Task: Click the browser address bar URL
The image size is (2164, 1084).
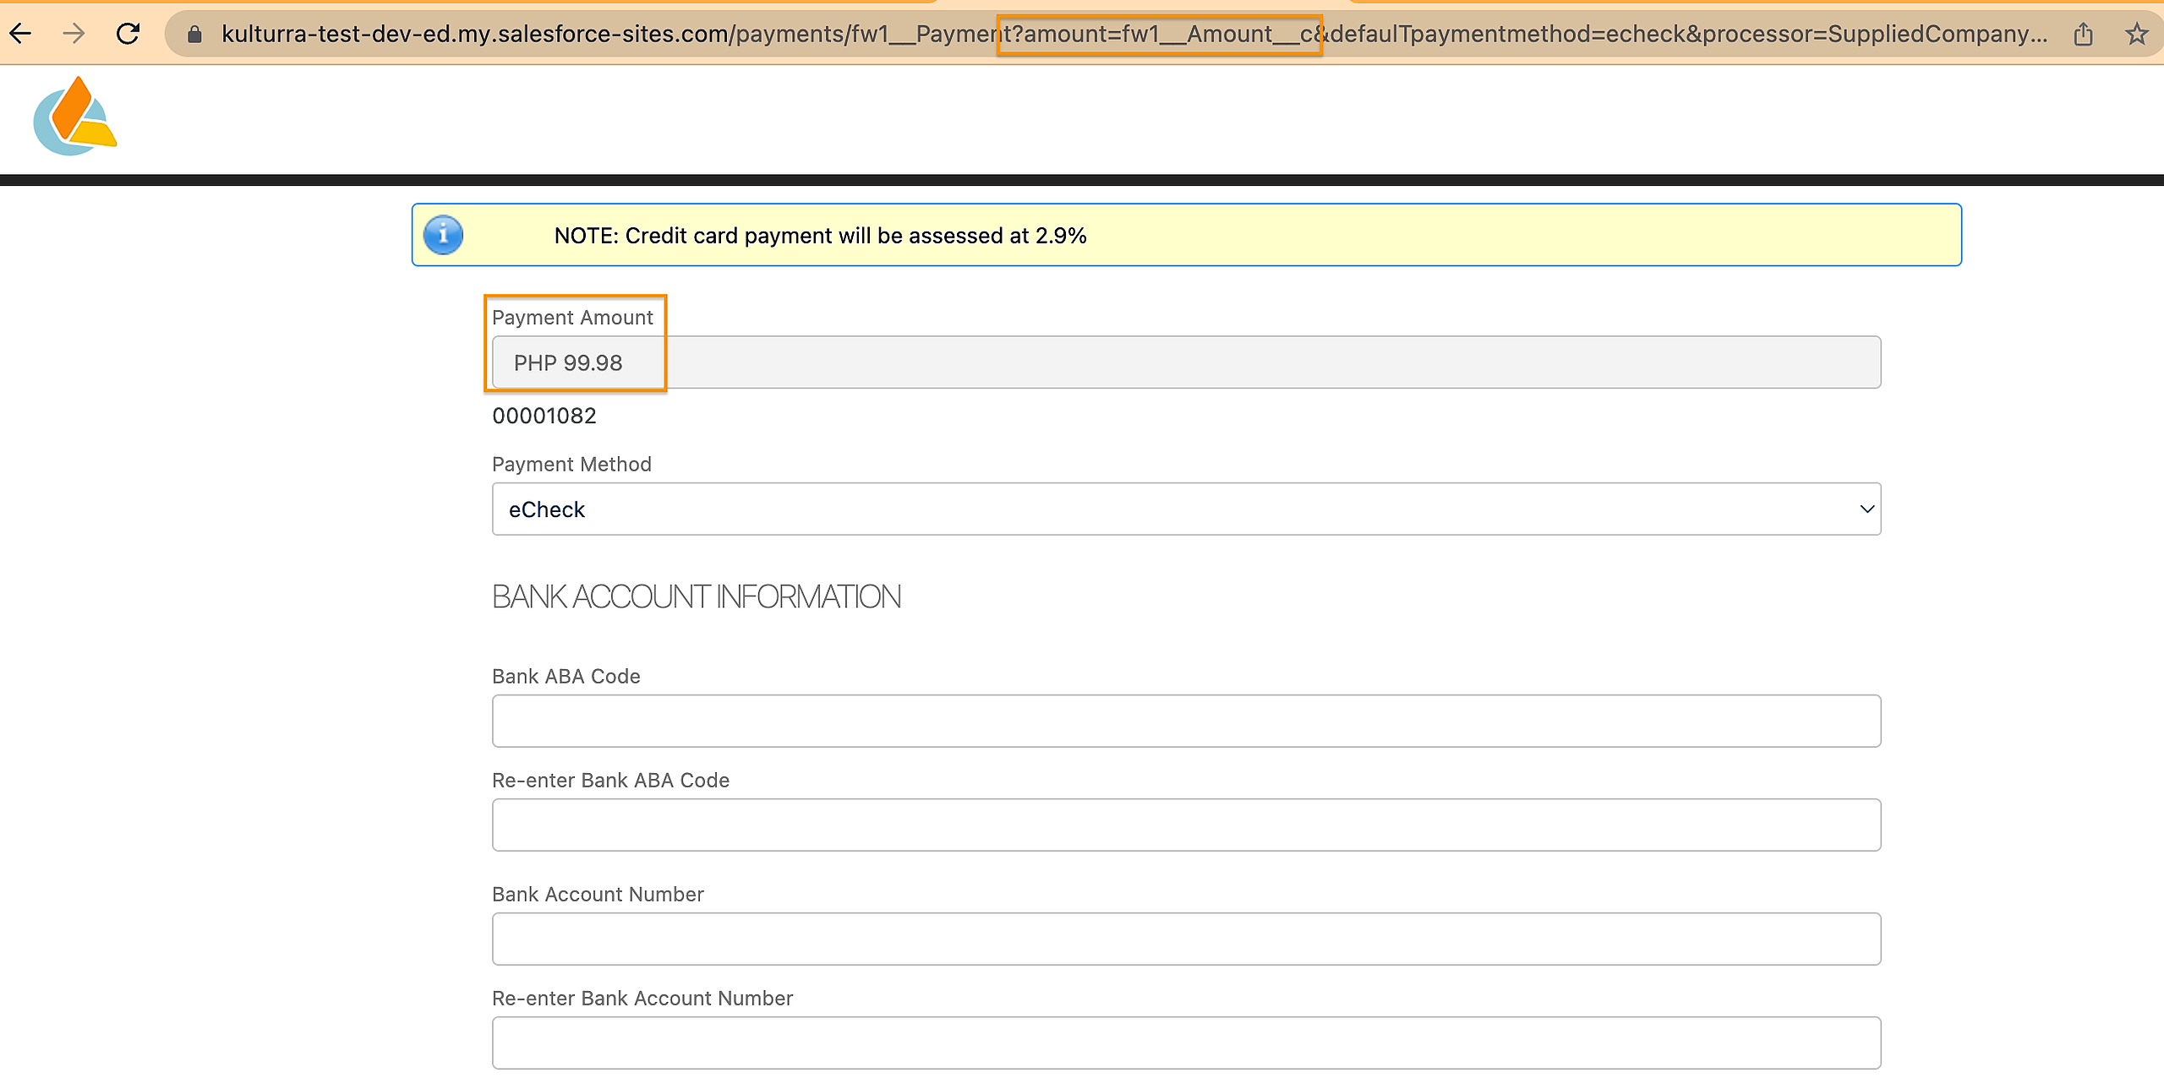Action: [1133, 35]
